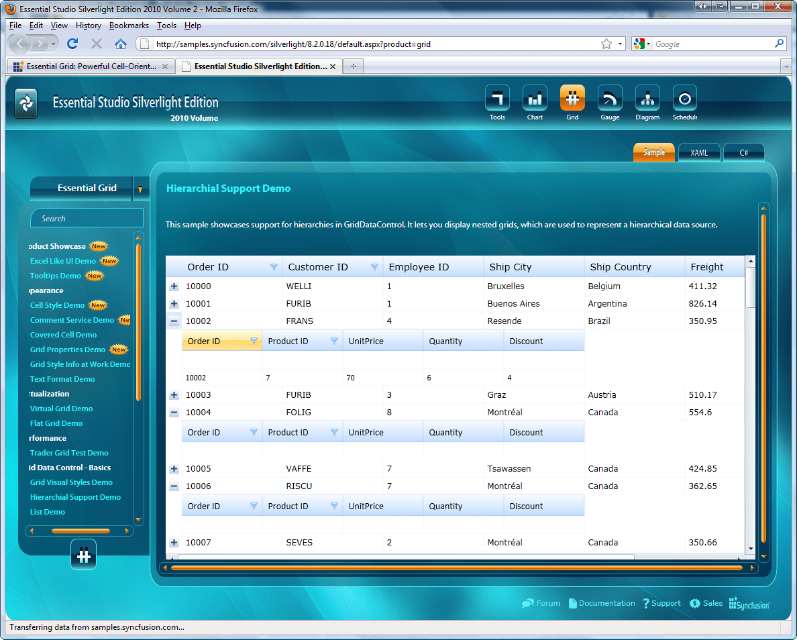797x640 pixels.
Task: Switch to the XAML tab
Action: pos(699,153)
